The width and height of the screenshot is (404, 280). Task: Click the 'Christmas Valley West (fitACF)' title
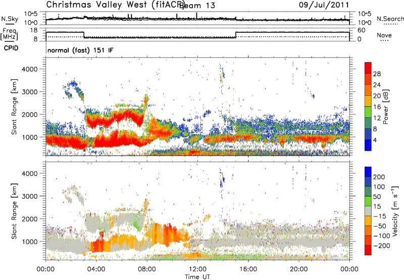point(116,5)
